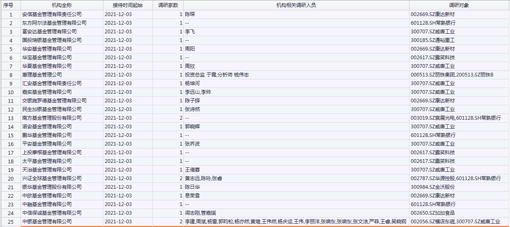Screen dimensions: 510x227
Task: Select the 银华基金管理股份有限公司 cell
Action: [x=52, y=187]
